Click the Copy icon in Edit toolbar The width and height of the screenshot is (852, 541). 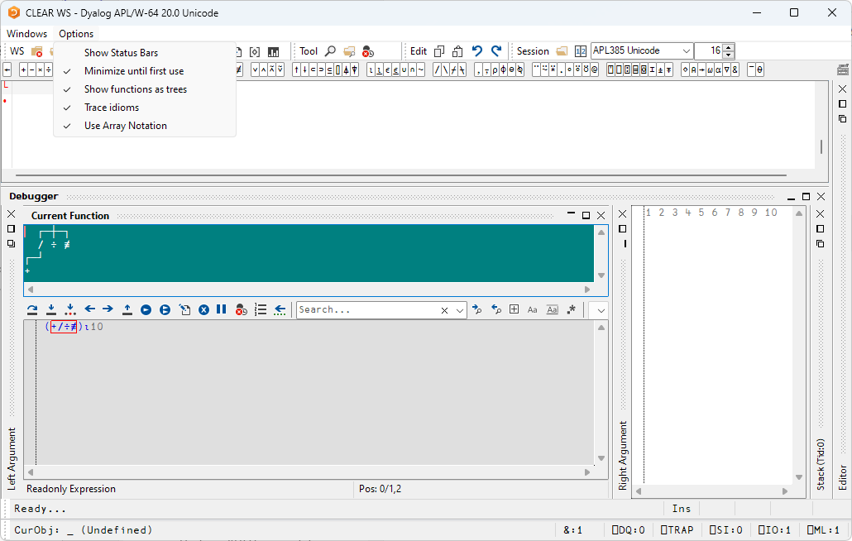(x=439, y=51)
